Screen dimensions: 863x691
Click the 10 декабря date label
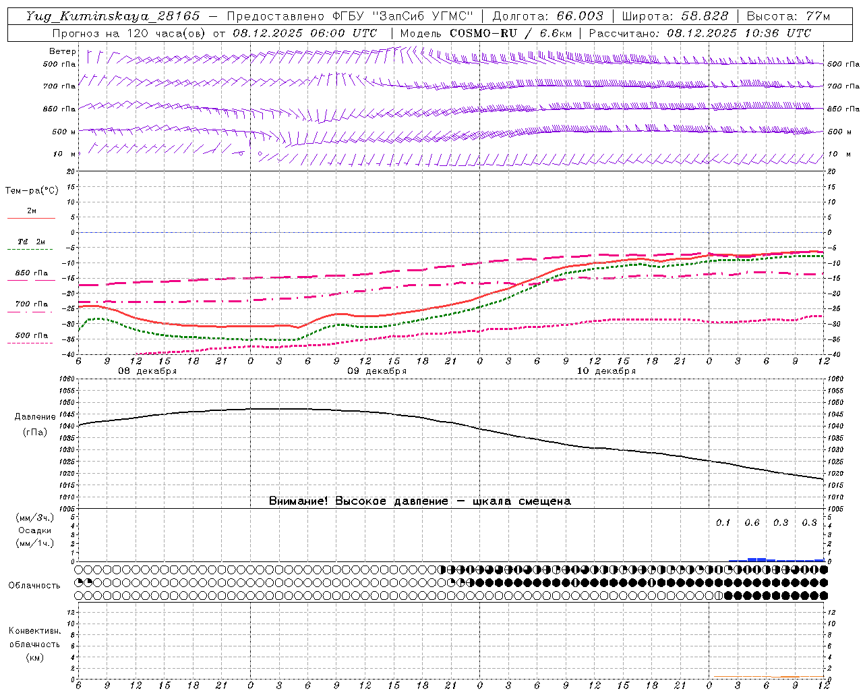[606, 371]
